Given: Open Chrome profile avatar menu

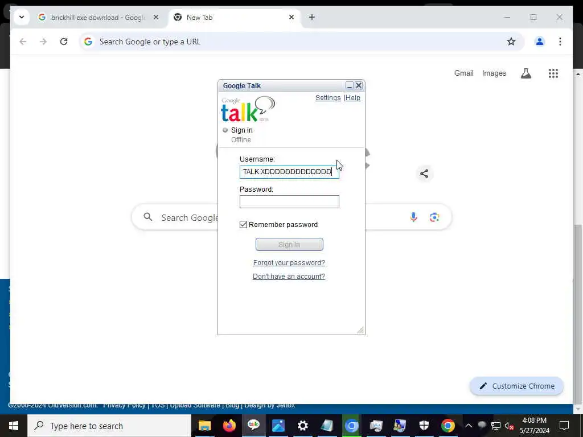Looking at the screenshot, I should (540, 42).
